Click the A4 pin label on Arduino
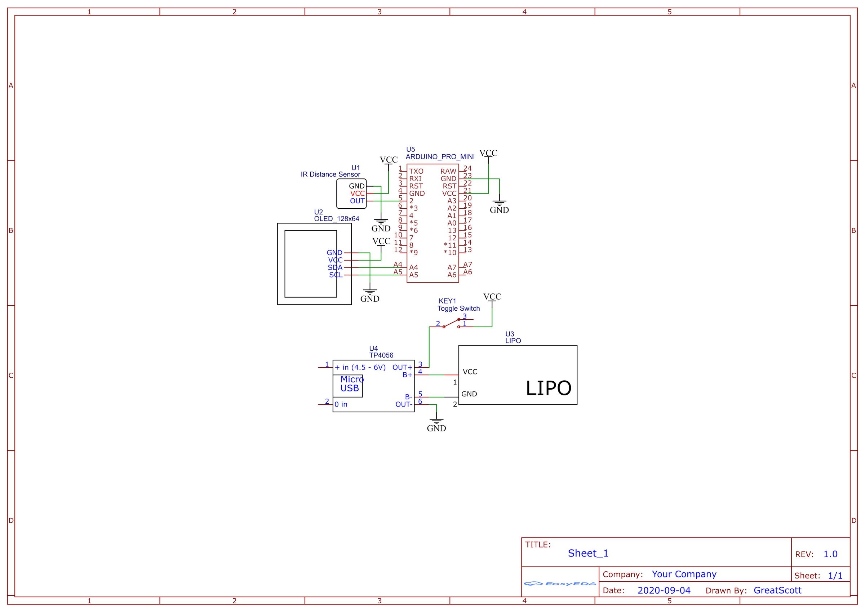Image resolution: width=865 pixels, height=612 pixels. (x=413, y=267)
